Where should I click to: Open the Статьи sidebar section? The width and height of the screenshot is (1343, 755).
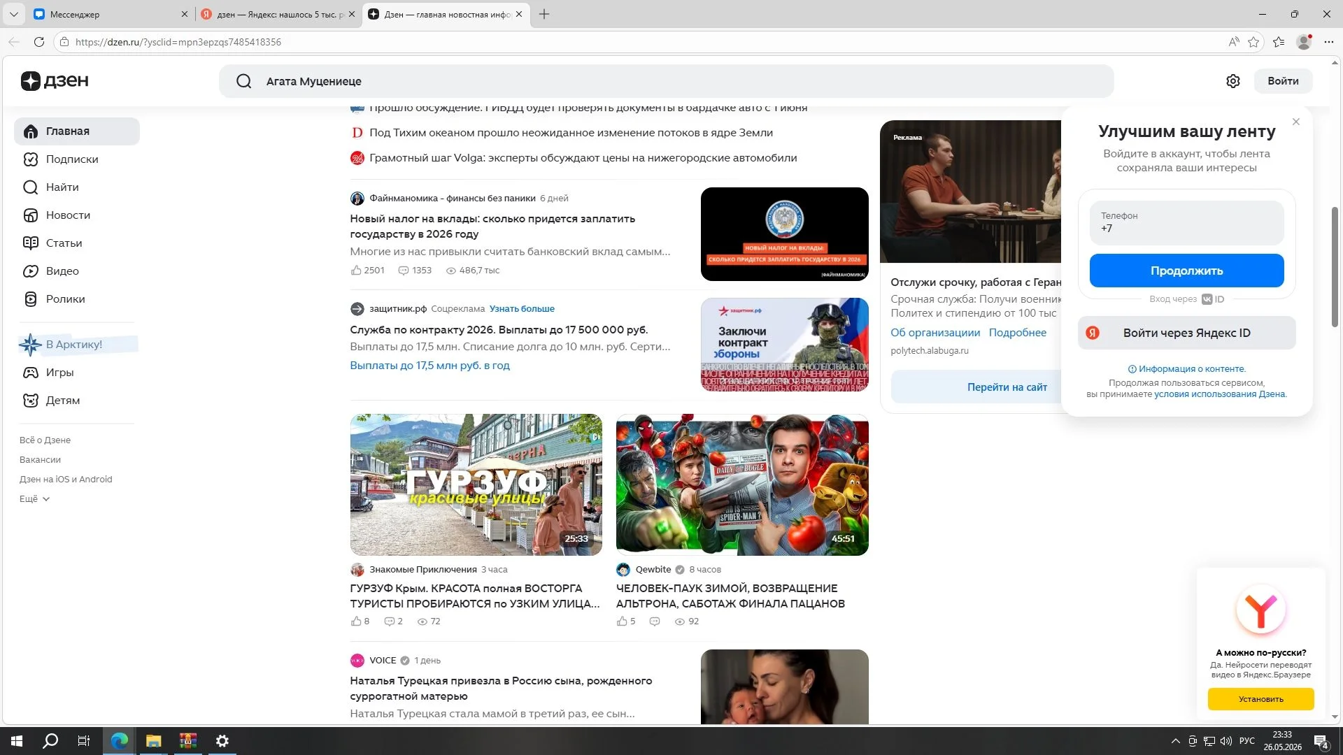pyautogui.click(x=77, y=243)
